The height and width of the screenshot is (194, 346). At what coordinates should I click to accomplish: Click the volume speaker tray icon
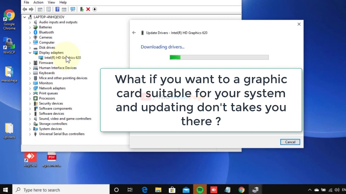pos(337,190)
